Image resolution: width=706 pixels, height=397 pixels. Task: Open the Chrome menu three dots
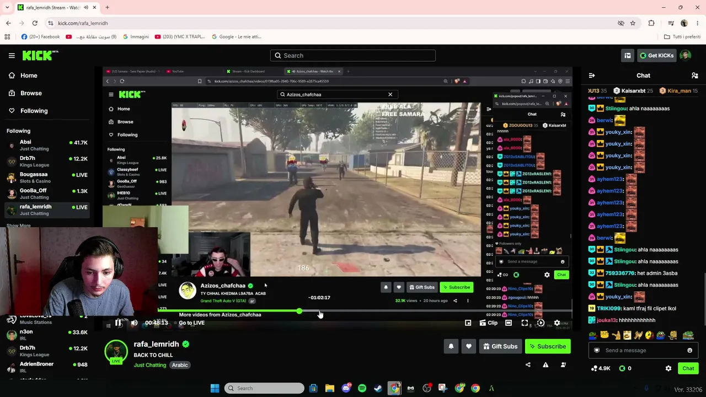[698, 23]
